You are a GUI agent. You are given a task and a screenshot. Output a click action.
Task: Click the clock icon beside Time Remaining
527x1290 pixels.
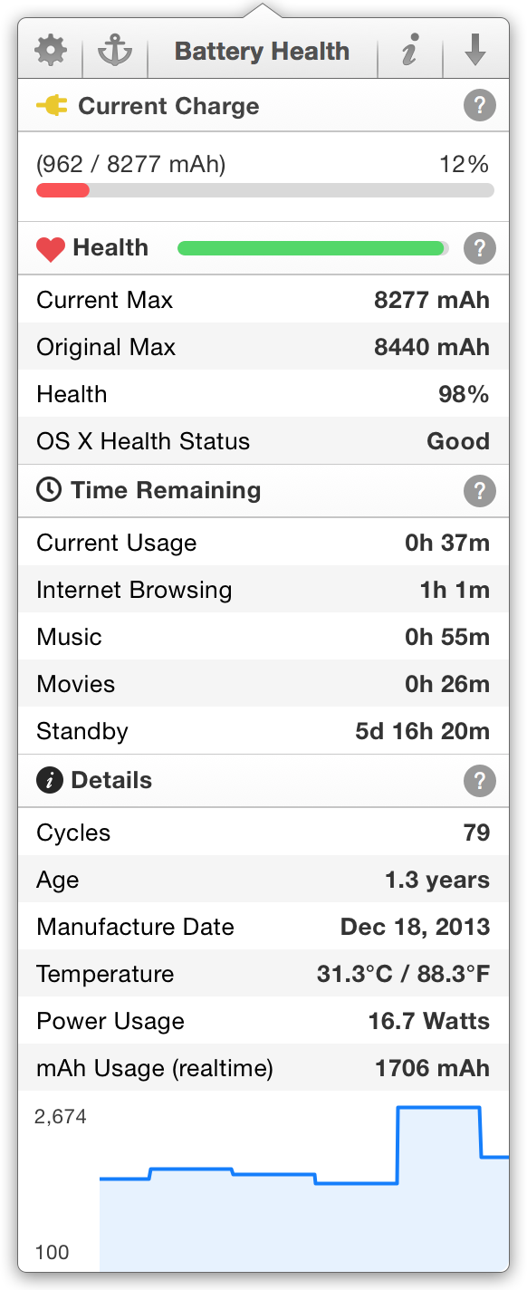[49, 490]
